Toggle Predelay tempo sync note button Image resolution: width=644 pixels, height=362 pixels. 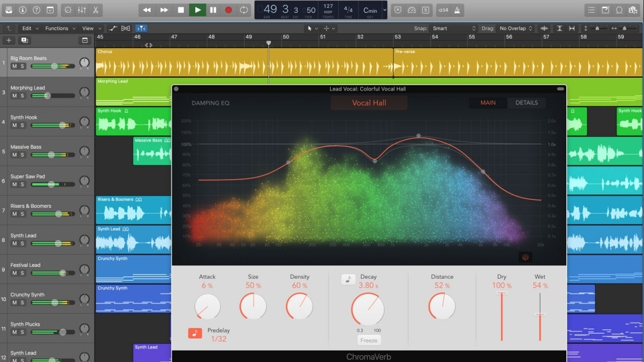point(195,333)
